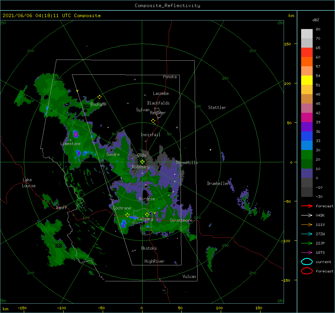Select the cyan 27ZW arrow icon
The height and width of the screenshot is (313, 335).
[x=307, y=234]
